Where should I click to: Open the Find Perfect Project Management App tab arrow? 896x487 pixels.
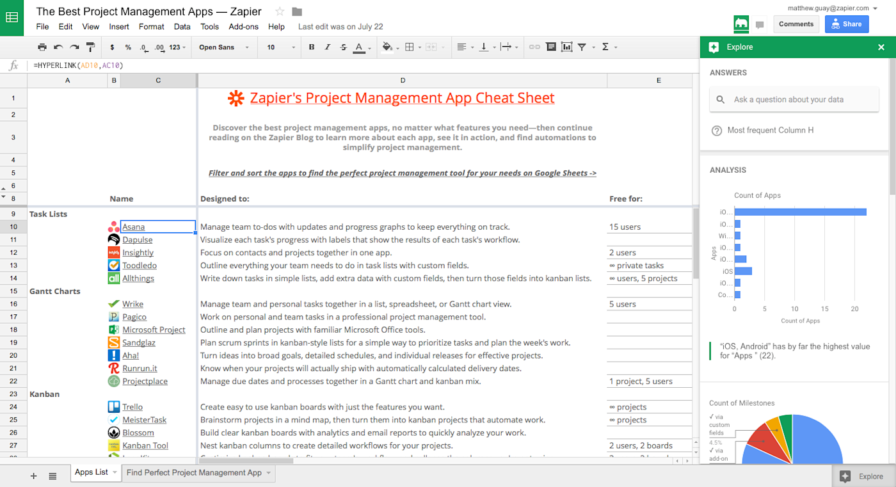268,473
